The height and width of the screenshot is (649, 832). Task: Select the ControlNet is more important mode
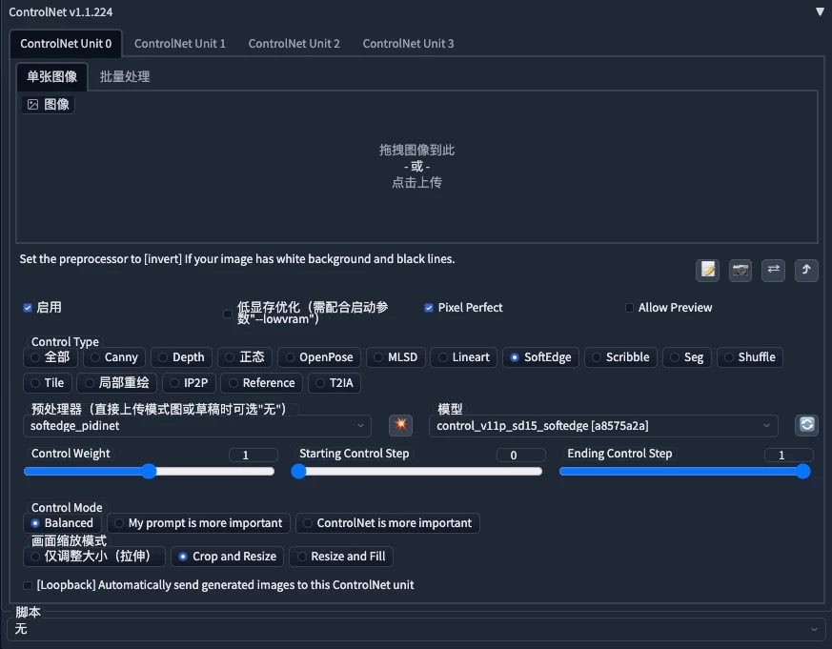(x=388, y=522)
